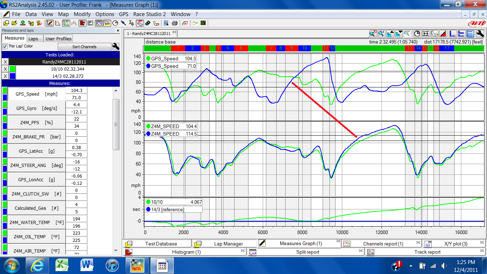Click the Sort Channels button
Screen dimensions: 487x274
[84, 47]
